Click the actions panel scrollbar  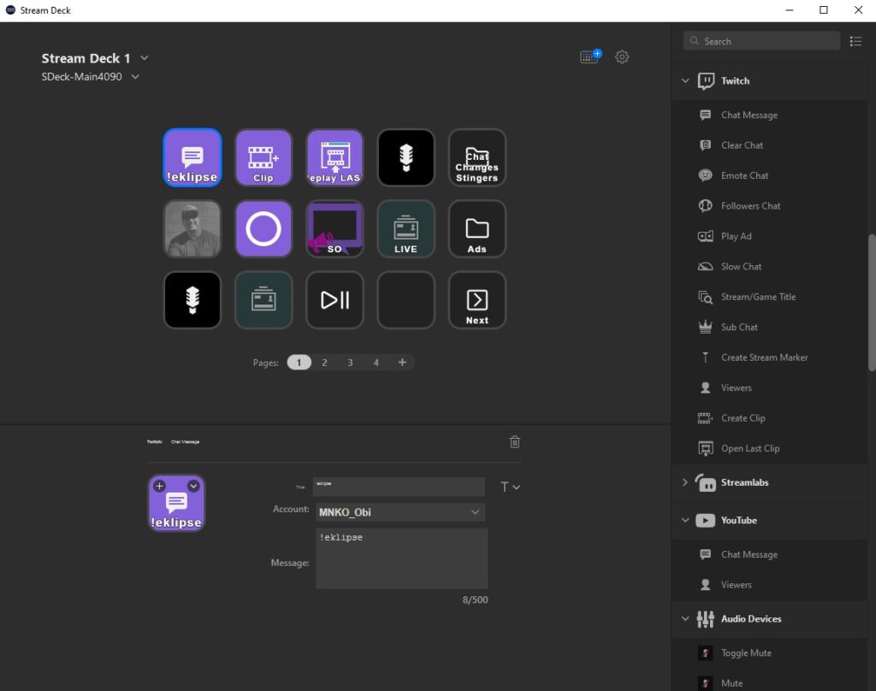point(872,302)
